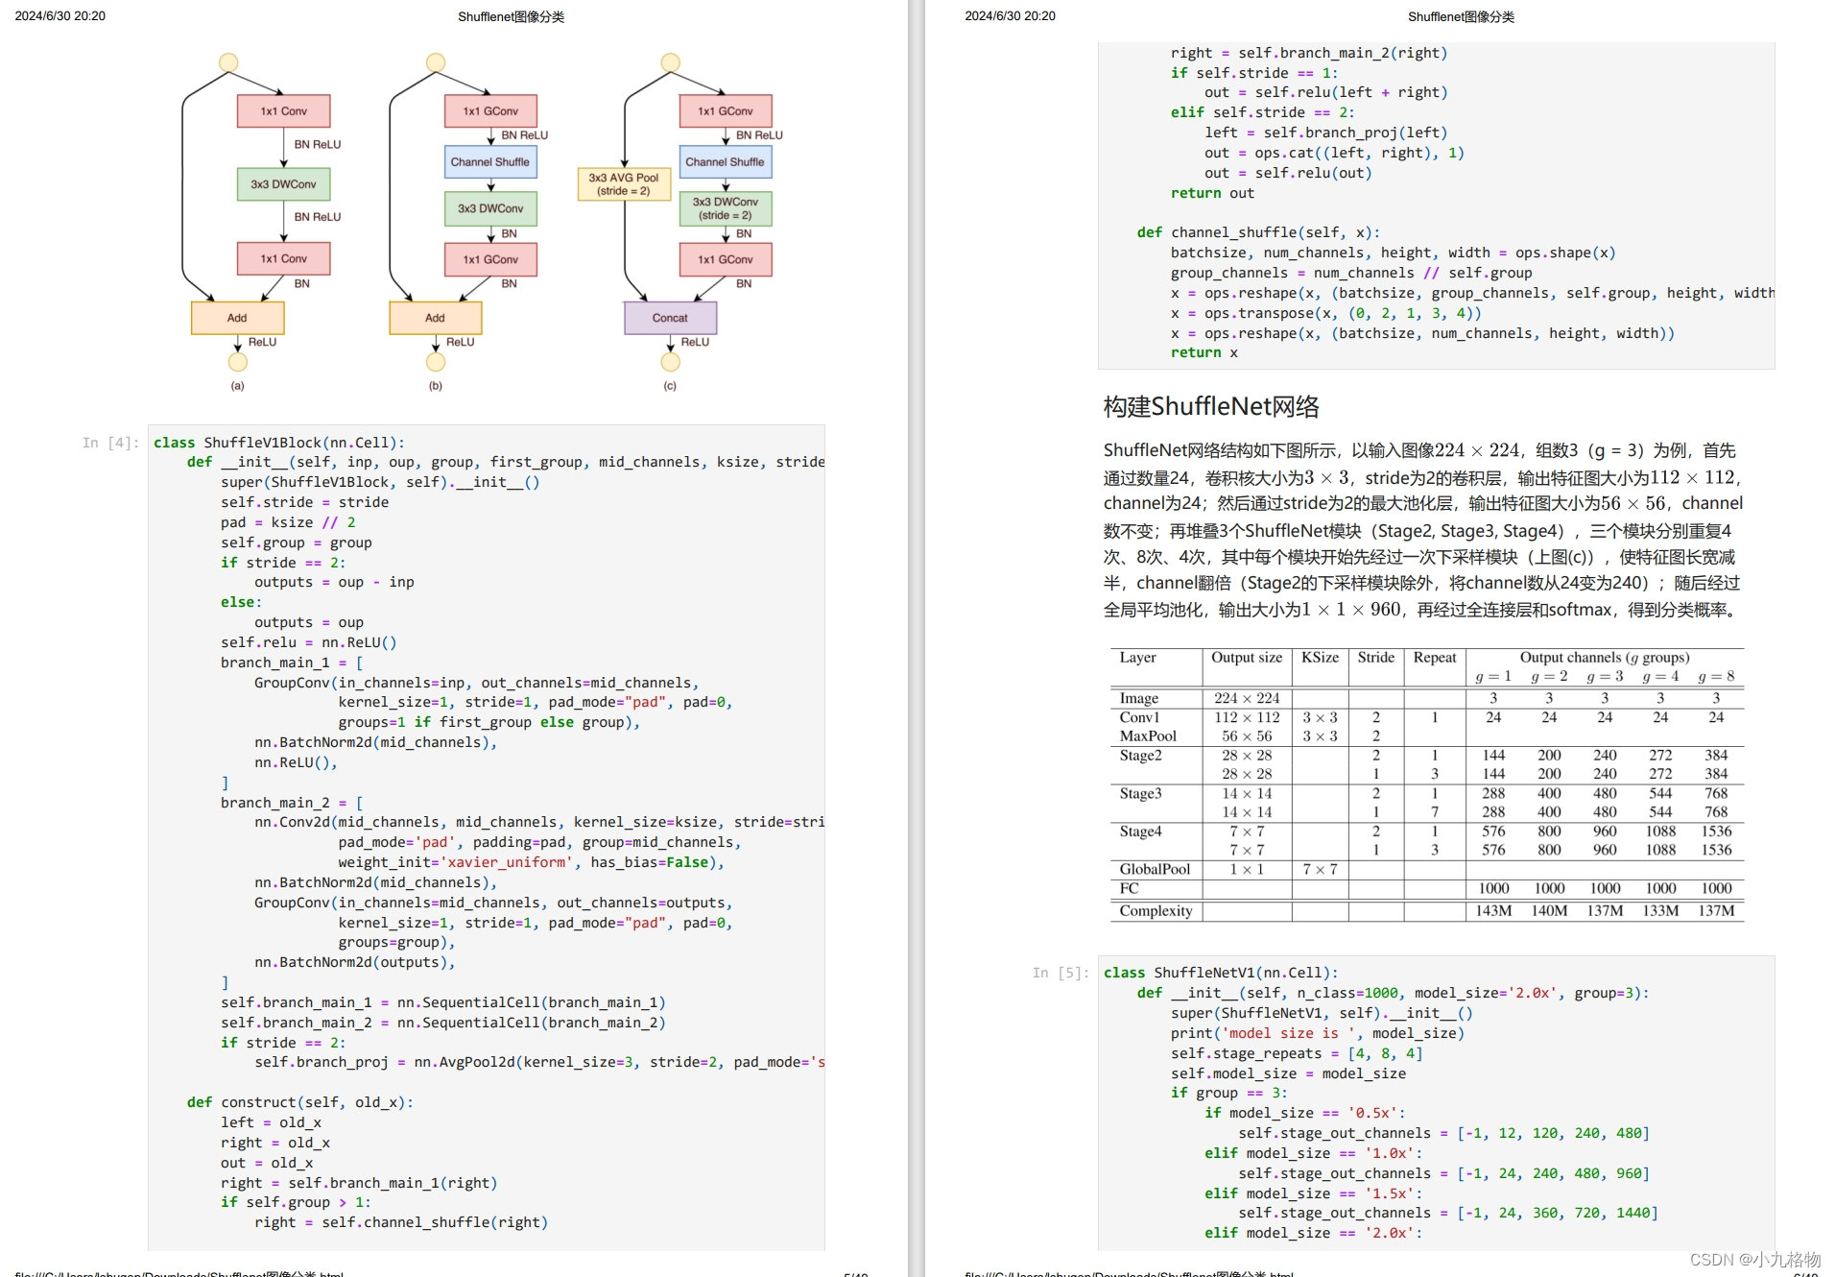This screenshot has height=1277, width=1835.
Task: Click the 140M complexity value
Action: pos(1549,911)
